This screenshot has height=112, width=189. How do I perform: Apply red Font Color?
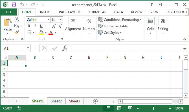tap(51, 32)
